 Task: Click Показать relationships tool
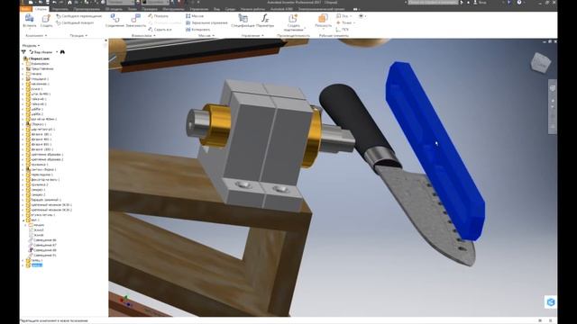click(x=159, y=16)
